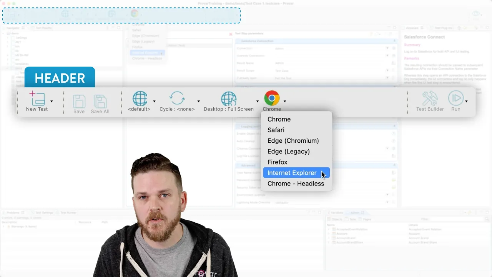Switch to the Problems tab

pos(14,213)
